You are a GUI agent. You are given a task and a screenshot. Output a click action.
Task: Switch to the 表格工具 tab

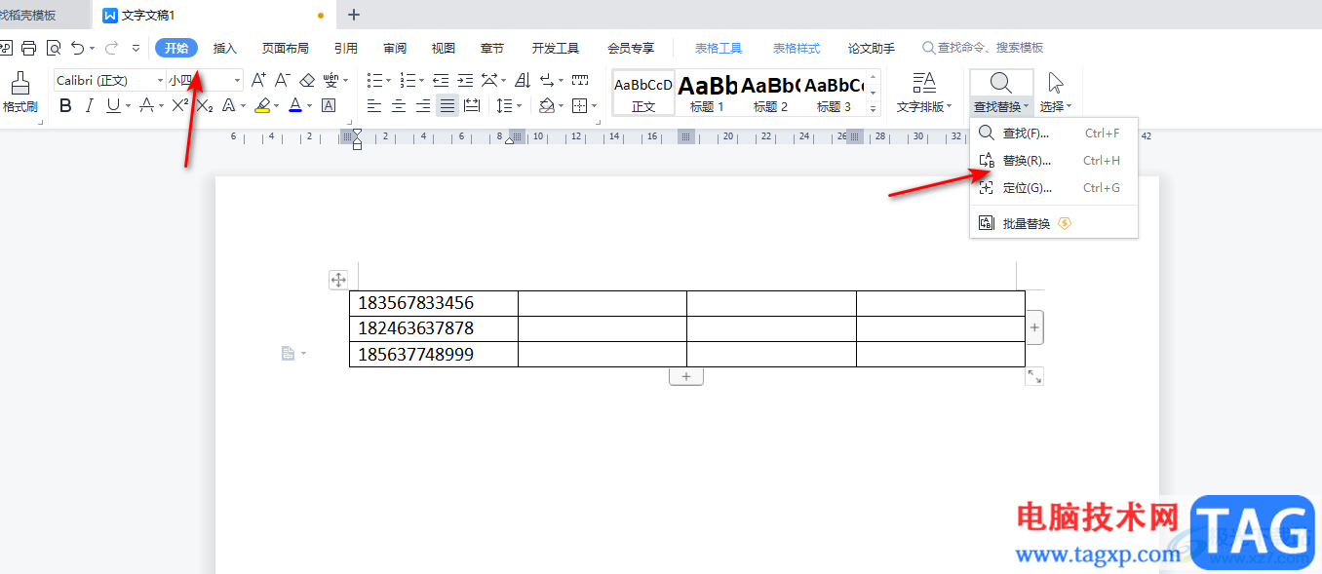719,48
